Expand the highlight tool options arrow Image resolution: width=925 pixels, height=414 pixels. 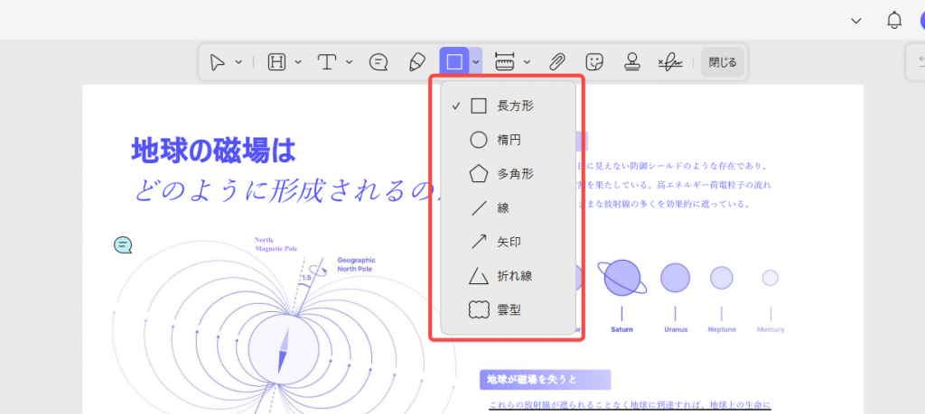tap(298, 62)
